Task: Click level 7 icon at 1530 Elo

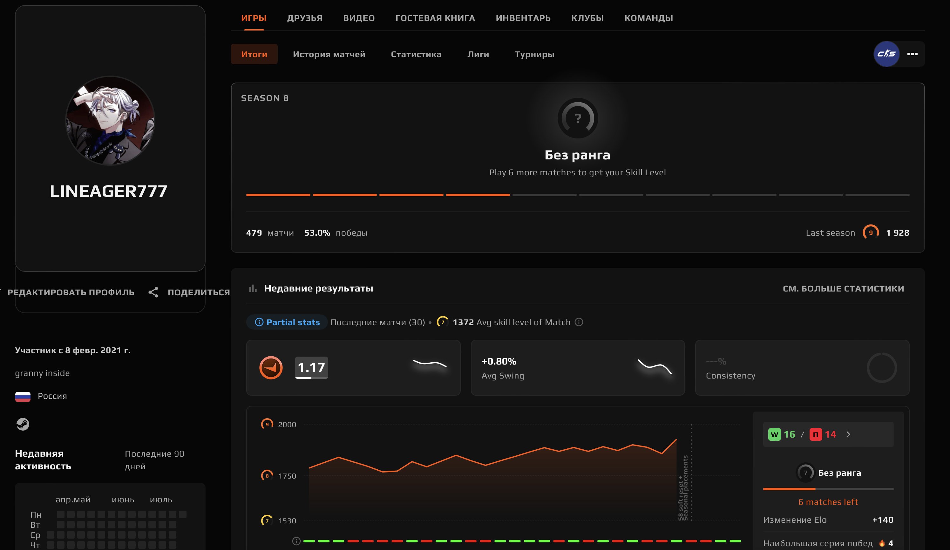Action: point(267,520)
